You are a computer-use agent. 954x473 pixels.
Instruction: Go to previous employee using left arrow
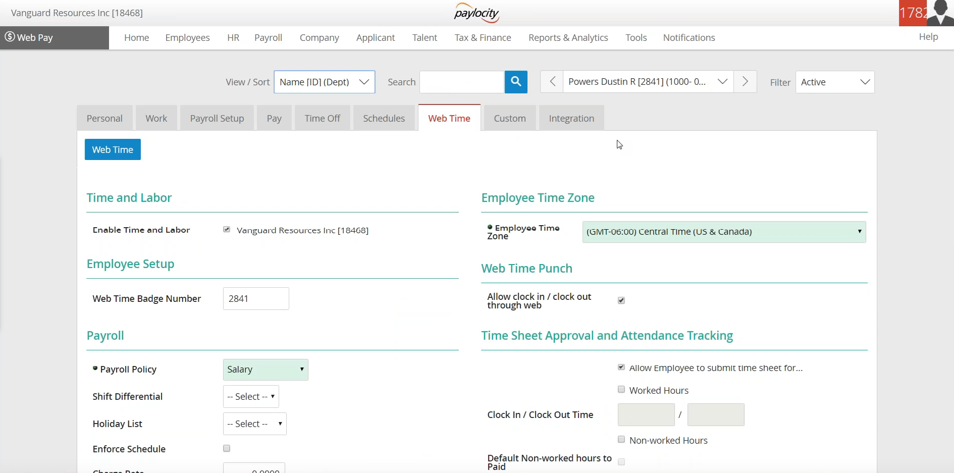point(551,81)
